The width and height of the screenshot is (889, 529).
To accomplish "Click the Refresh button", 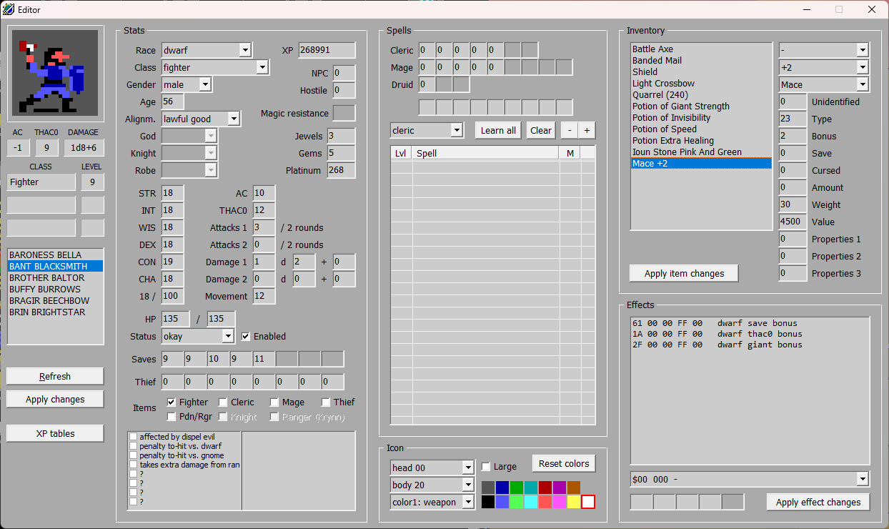I will [x=55, y=377].
